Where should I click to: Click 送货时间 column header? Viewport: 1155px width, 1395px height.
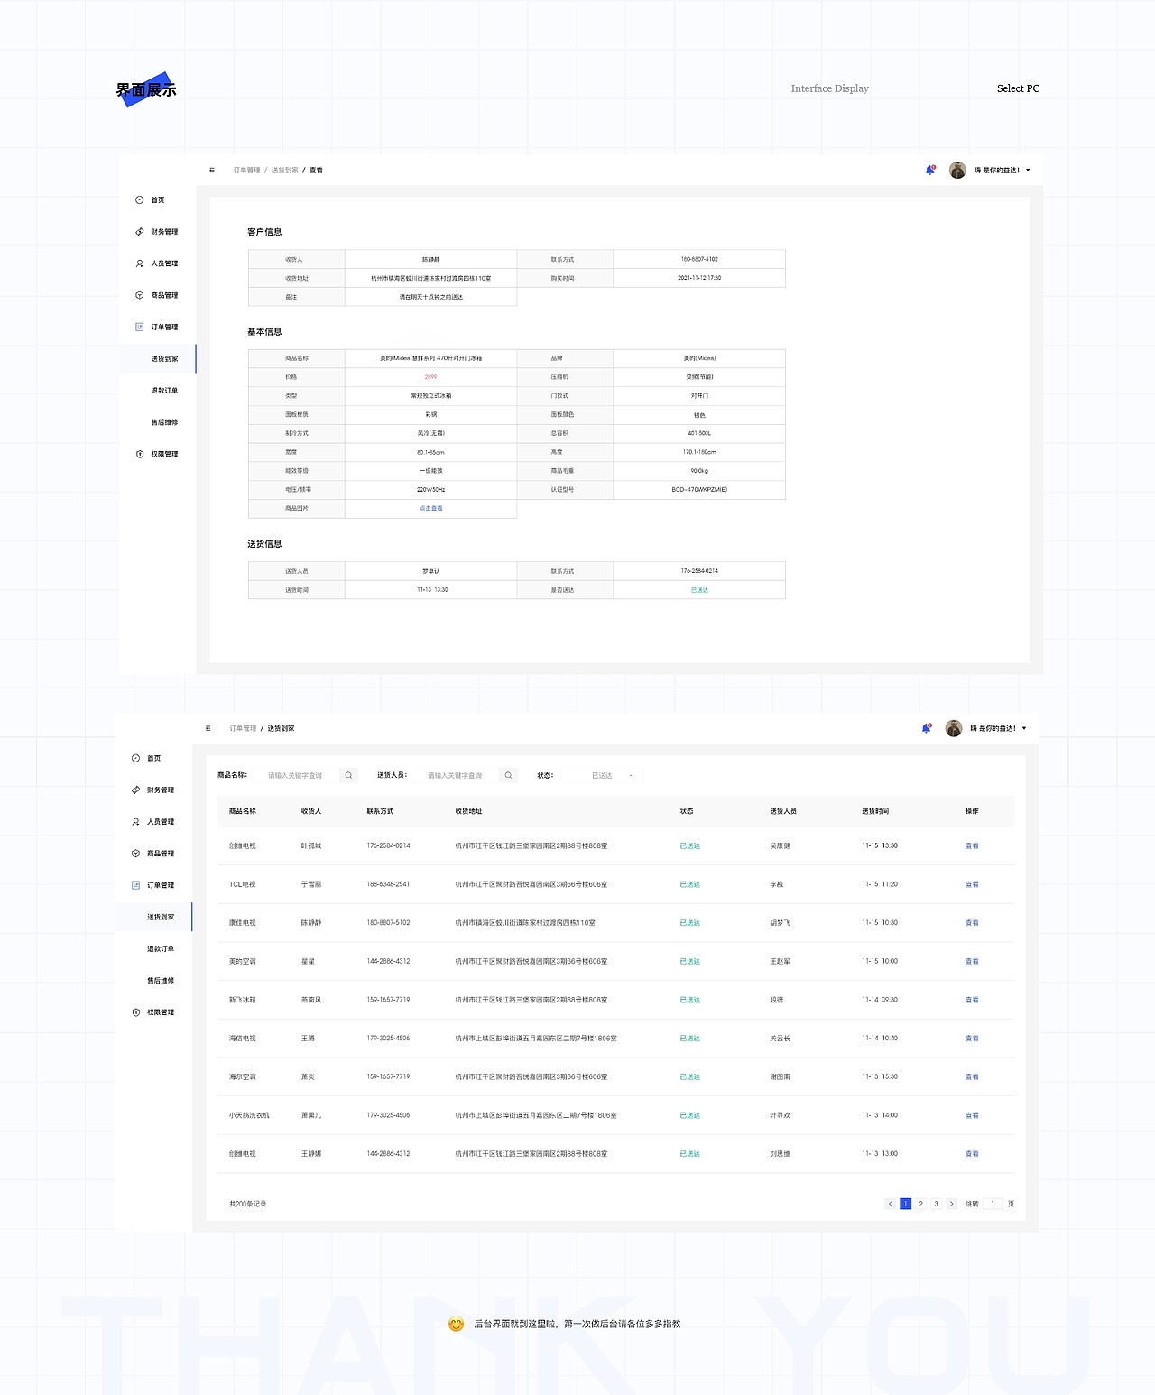coord(875,811)
